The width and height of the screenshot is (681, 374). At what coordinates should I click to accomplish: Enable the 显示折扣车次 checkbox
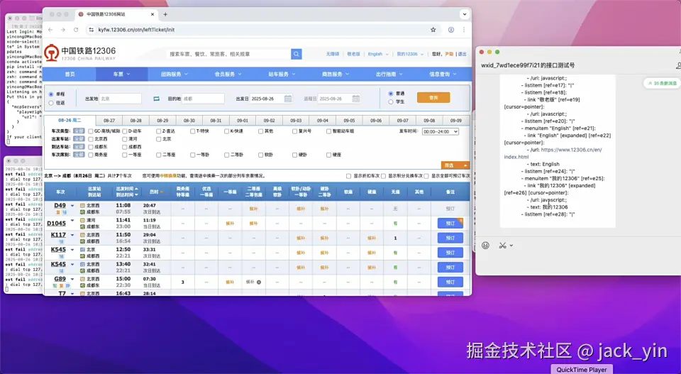tap(349, 176)
